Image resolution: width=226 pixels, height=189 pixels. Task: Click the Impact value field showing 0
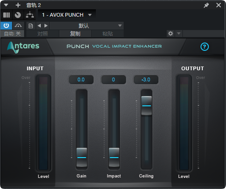tap(113, 79)
